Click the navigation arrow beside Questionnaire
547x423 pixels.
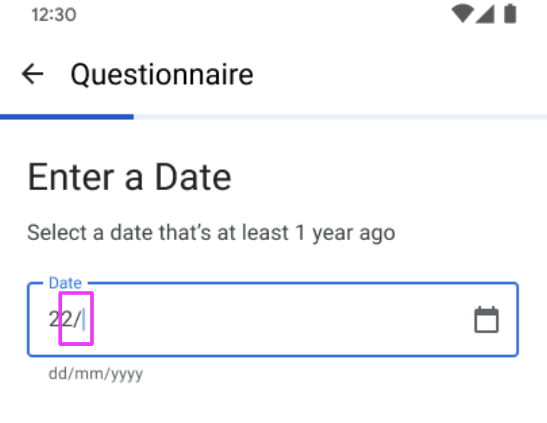point(32,74)
